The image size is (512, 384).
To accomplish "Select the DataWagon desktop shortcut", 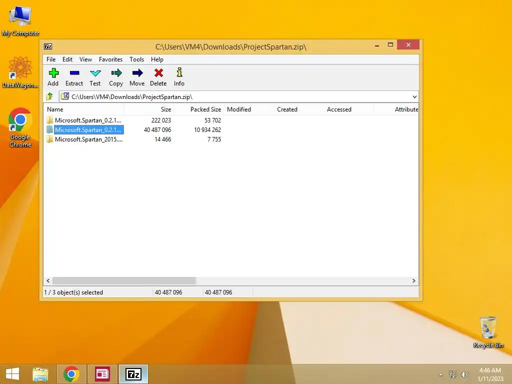I will [x=20, y=72].
